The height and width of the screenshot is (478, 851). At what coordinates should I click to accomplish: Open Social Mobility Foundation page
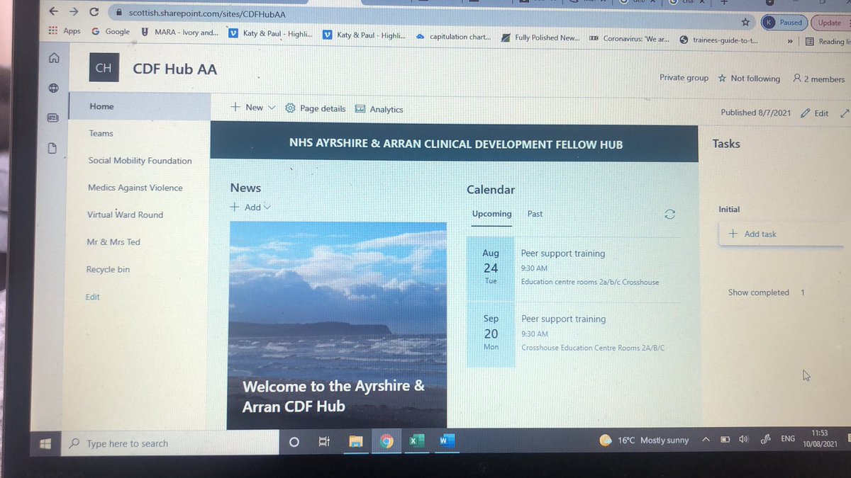click(140, 161)
